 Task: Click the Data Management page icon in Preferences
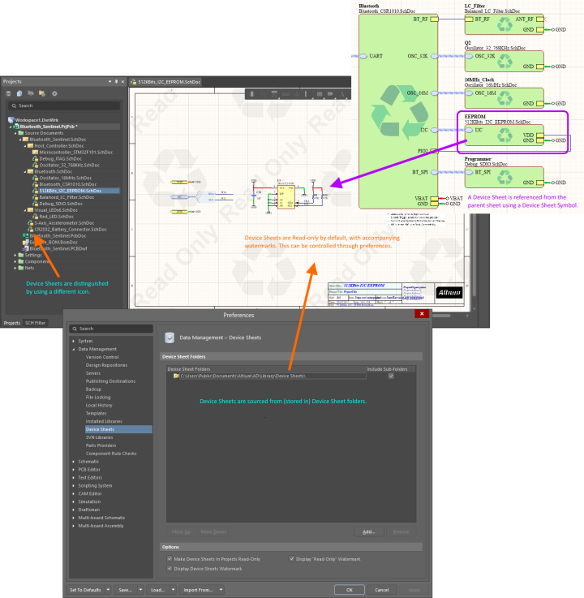coord(170,338)
